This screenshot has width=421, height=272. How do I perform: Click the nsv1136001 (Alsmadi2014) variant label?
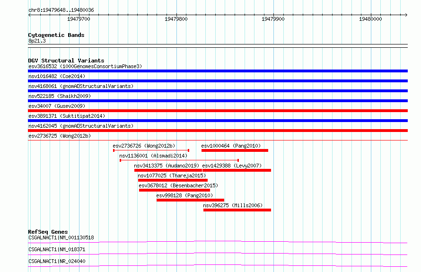pyautogui.click(x=153, y=156)
